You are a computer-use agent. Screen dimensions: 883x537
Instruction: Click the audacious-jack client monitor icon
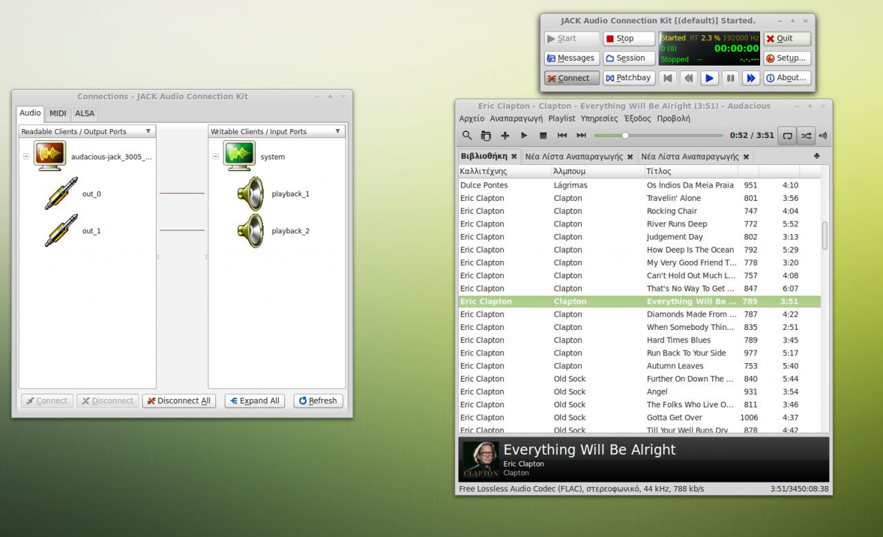[50, 156]
